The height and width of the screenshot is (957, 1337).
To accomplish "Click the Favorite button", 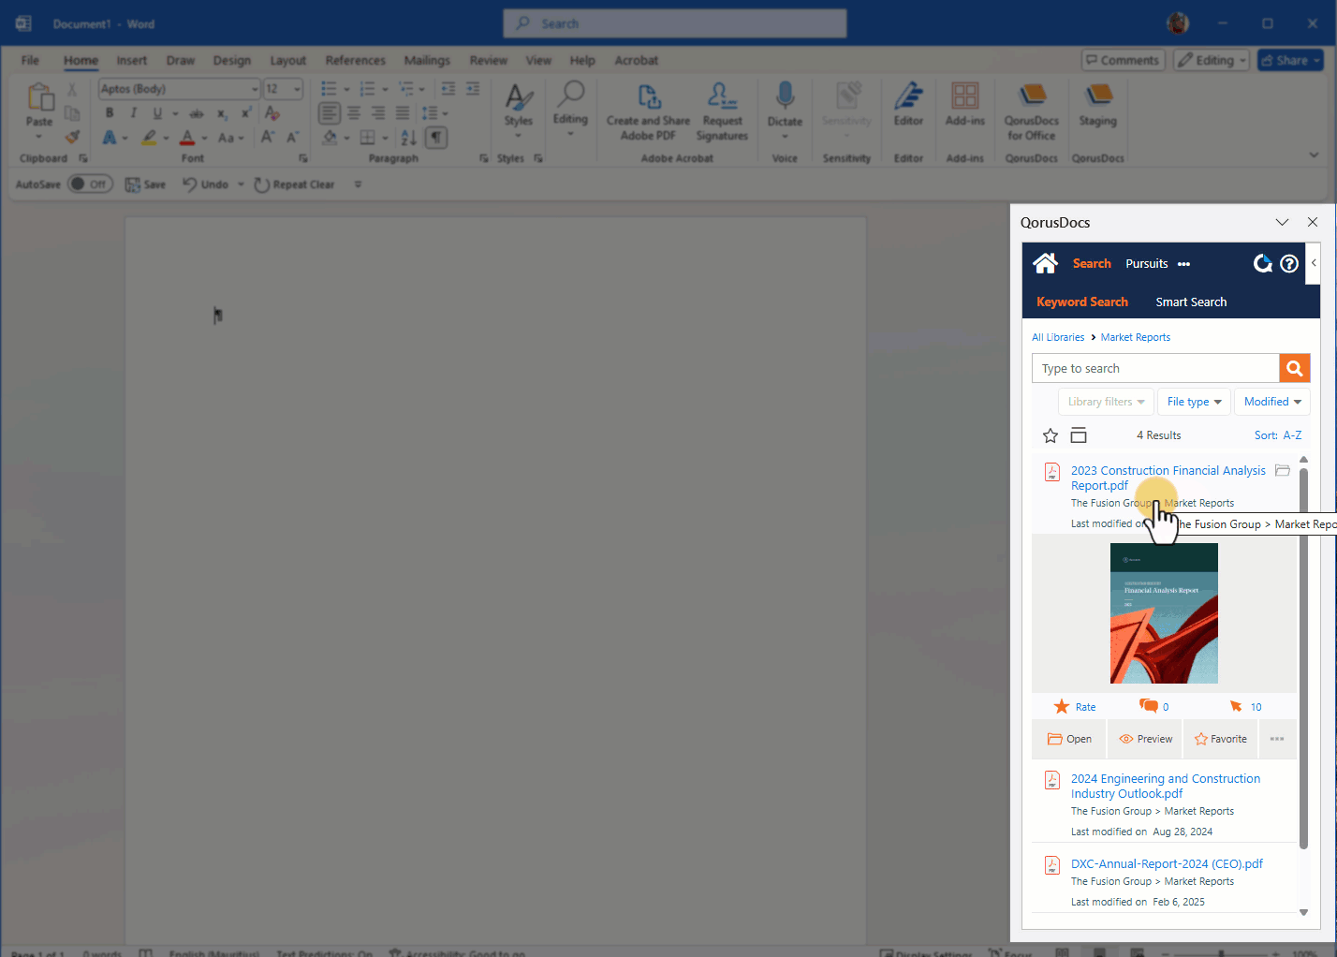I will [x=1220, y=739].
